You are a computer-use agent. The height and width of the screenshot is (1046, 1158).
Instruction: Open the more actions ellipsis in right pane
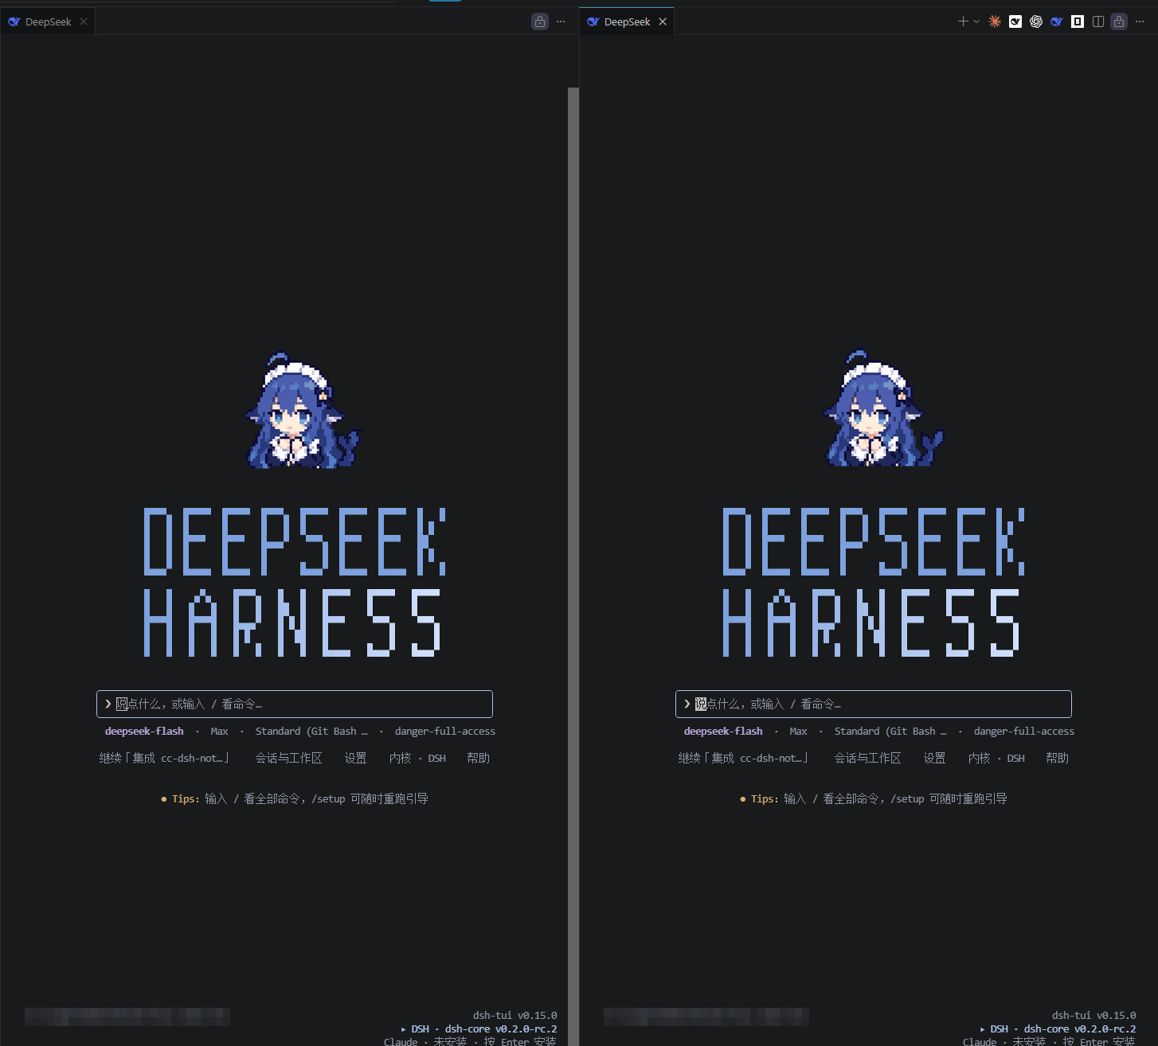point(1140,21)
